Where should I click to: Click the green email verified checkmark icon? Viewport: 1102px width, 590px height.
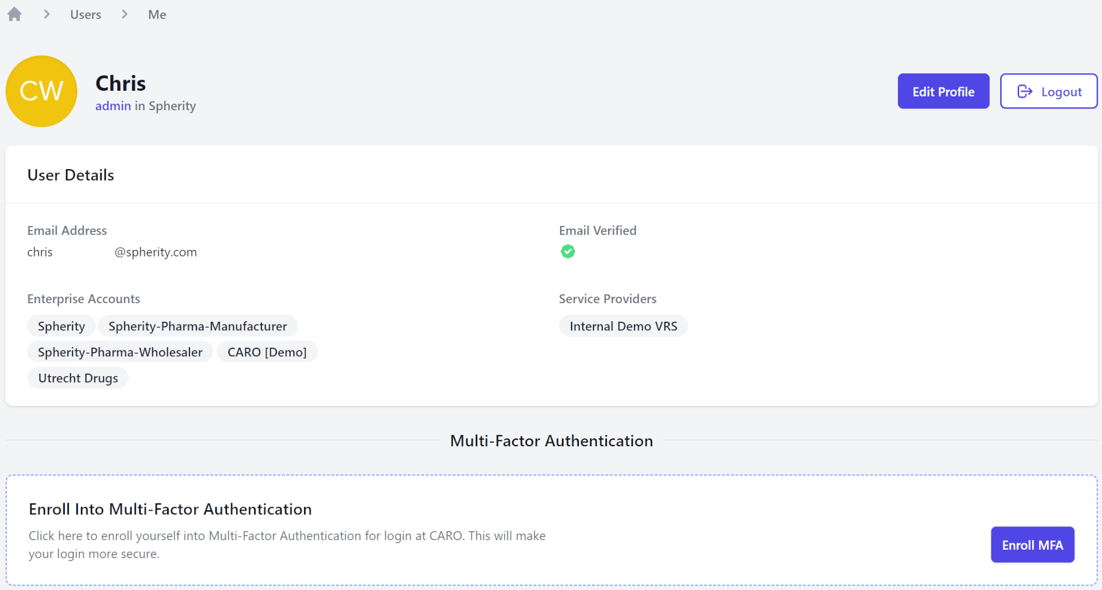coord(569,251)
